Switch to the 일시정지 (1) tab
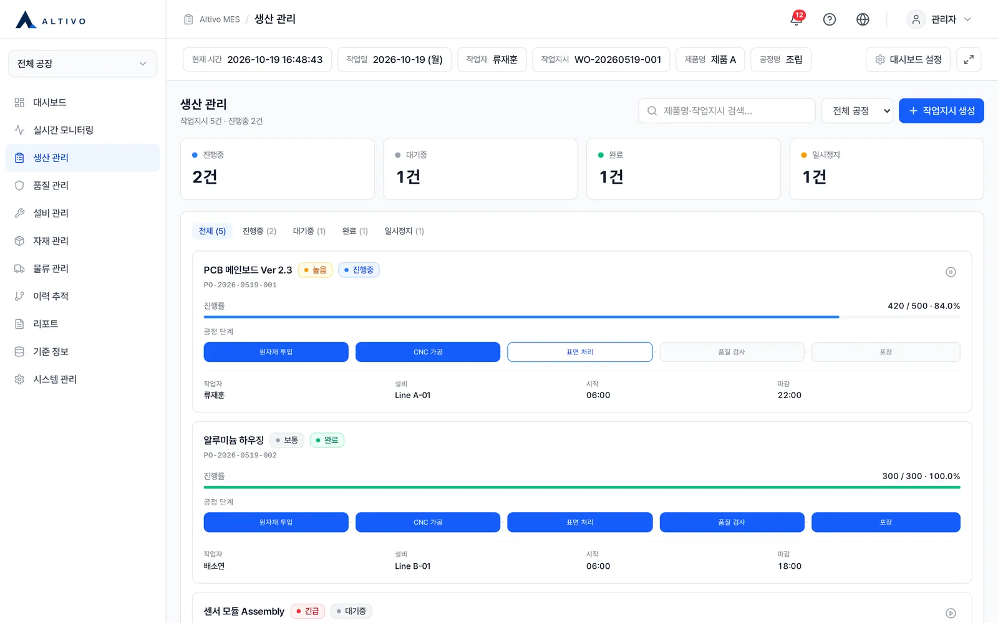The height and width of the screenshot is (623, 998). click(x=404, y=231)
